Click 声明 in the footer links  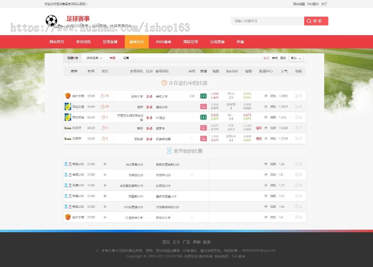click(x=196, y=242)
